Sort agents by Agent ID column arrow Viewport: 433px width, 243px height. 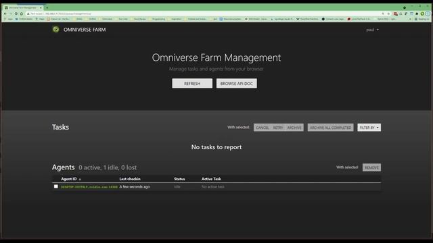click(x=80, y=179)
